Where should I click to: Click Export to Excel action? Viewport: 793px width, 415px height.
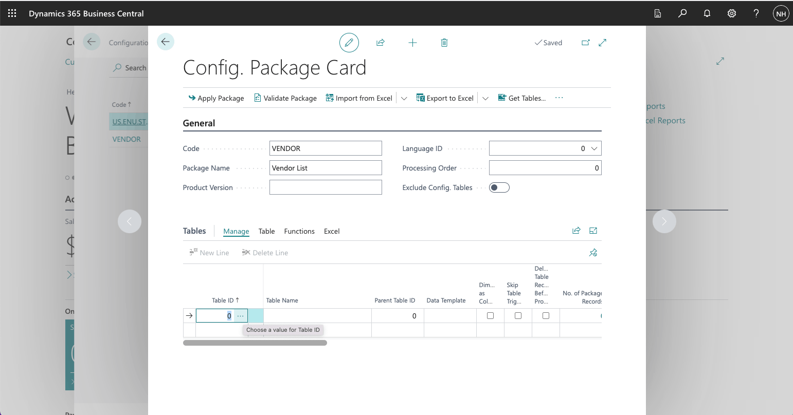tap(445, 98)
